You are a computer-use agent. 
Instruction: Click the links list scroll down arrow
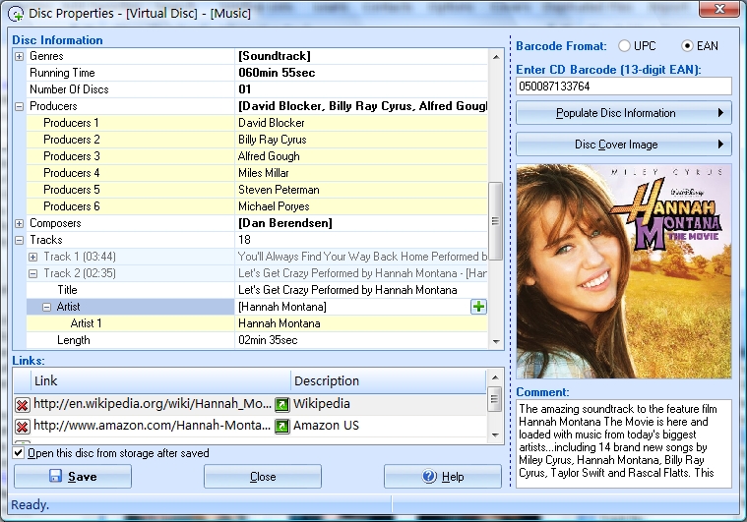click(x=494, y=435)
